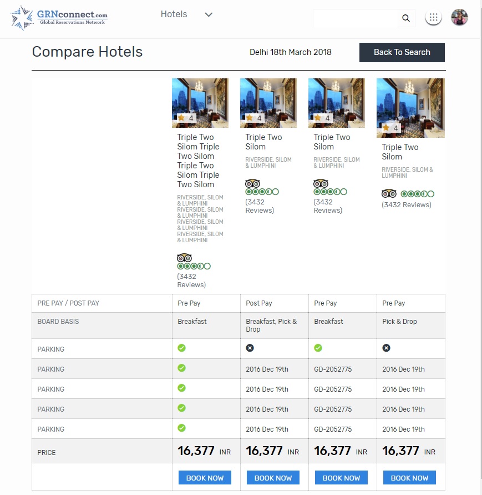Open third column's Triple Two Silom title
482x495 pixels.
pyautogui.click(x=332, y=142)
